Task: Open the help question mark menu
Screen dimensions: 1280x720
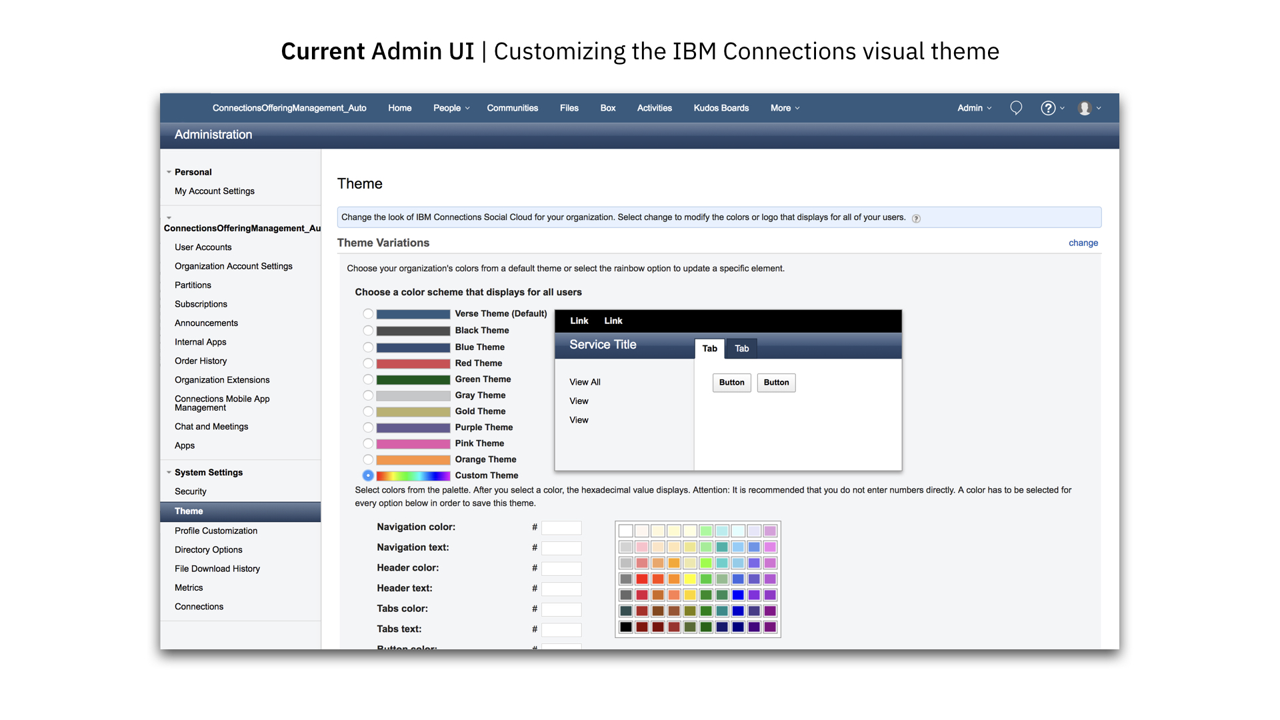Action: 1052,108
